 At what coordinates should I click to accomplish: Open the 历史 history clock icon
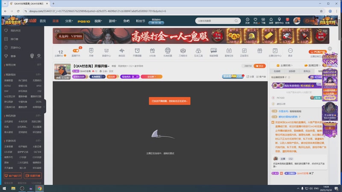[x=248, y=20]
